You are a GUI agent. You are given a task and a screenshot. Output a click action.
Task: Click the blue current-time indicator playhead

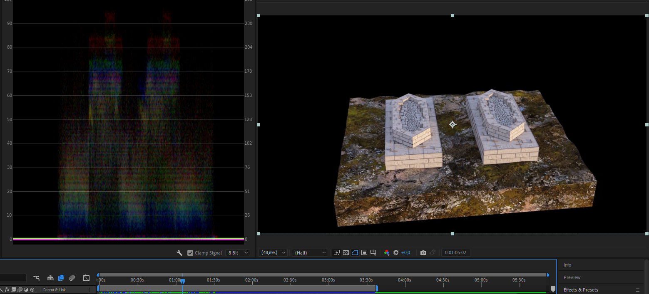pyautogui.click(x=182, y=282)
